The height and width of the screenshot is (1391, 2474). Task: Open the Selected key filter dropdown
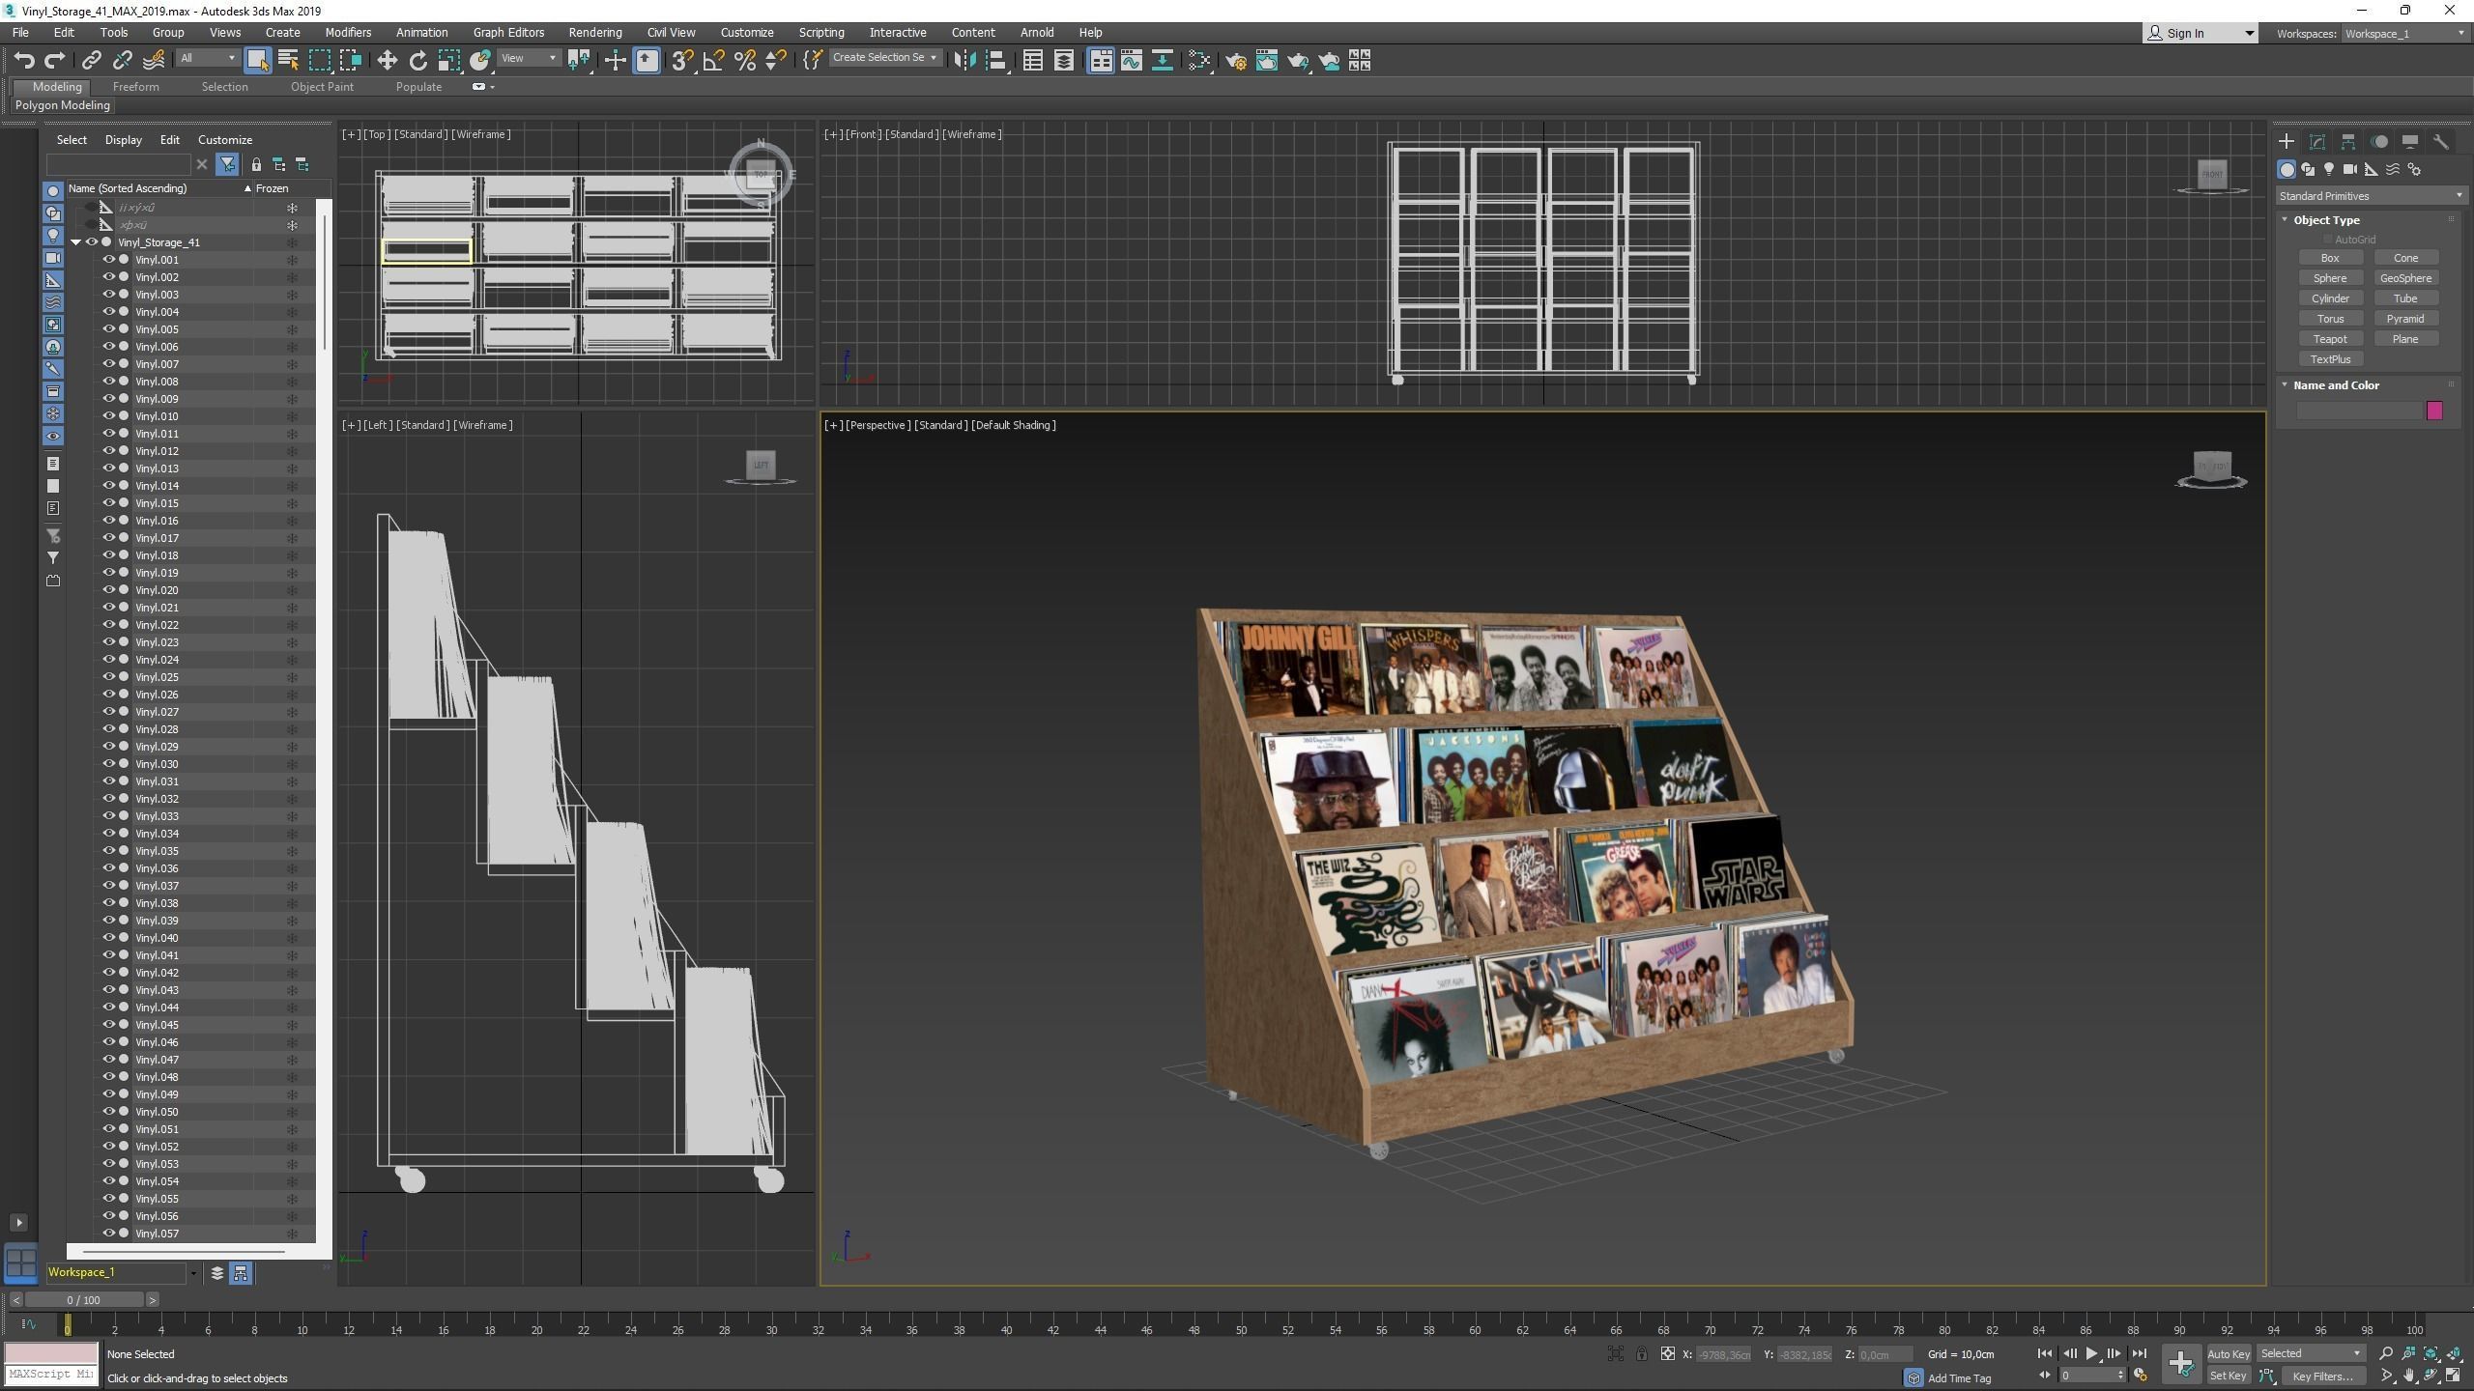click(x=2311, y=1353)
